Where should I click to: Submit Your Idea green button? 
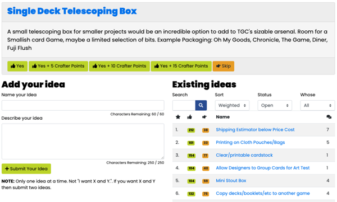pos(26,169)
